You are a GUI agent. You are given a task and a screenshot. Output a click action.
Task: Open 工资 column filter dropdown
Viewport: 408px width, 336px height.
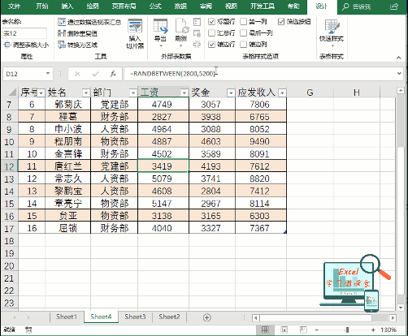184,93
